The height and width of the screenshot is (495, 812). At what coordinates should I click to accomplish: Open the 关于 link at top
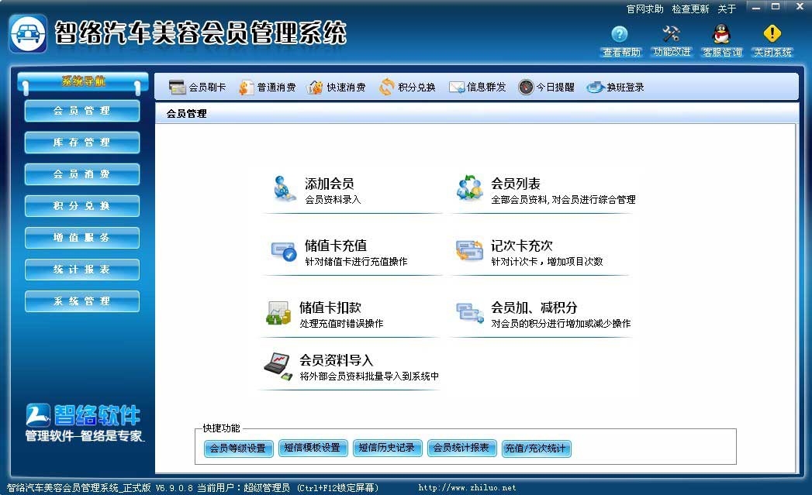[727, 9]
